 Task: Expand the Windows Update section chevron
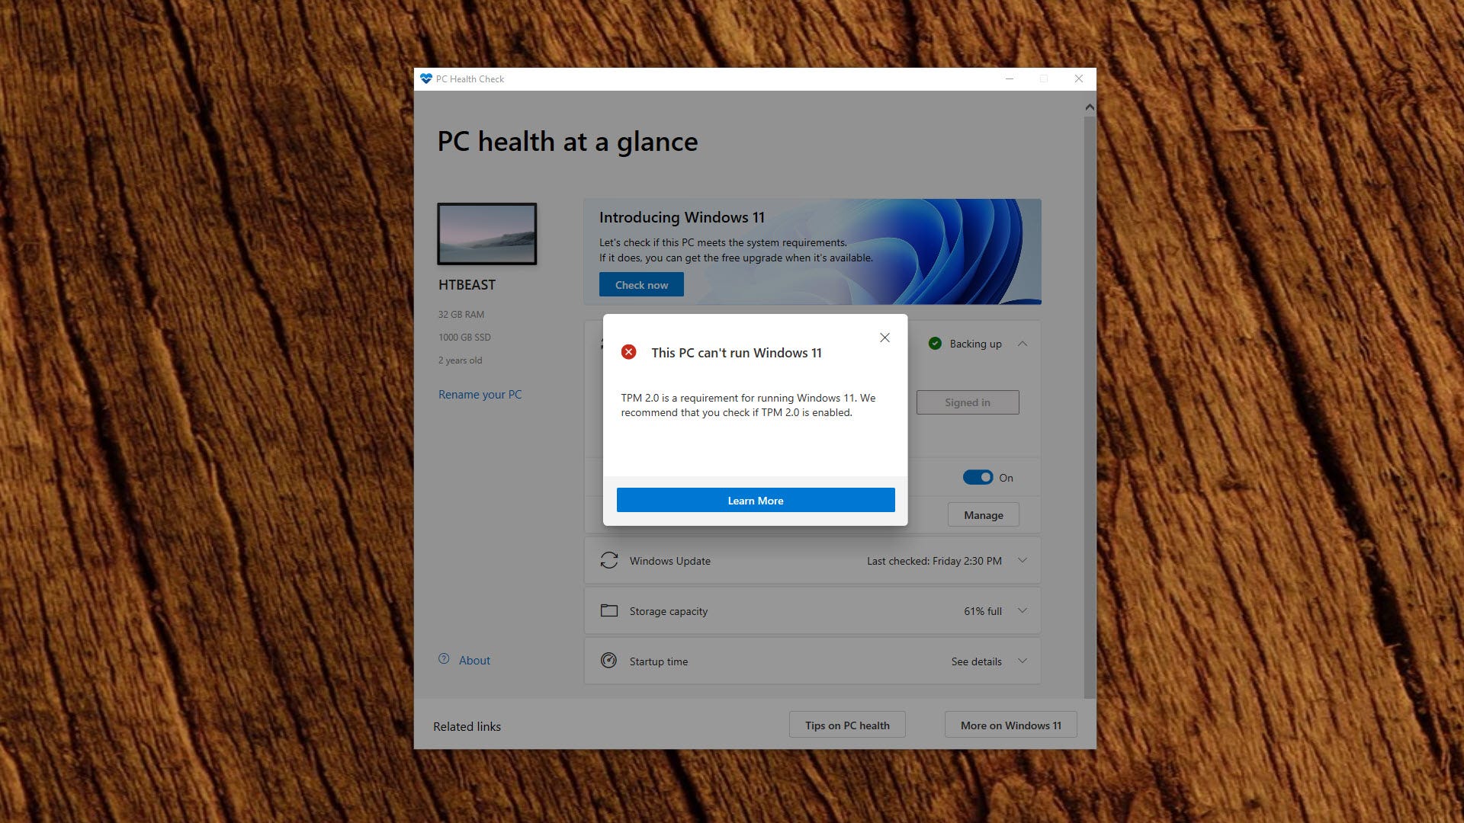[1023, 561]
